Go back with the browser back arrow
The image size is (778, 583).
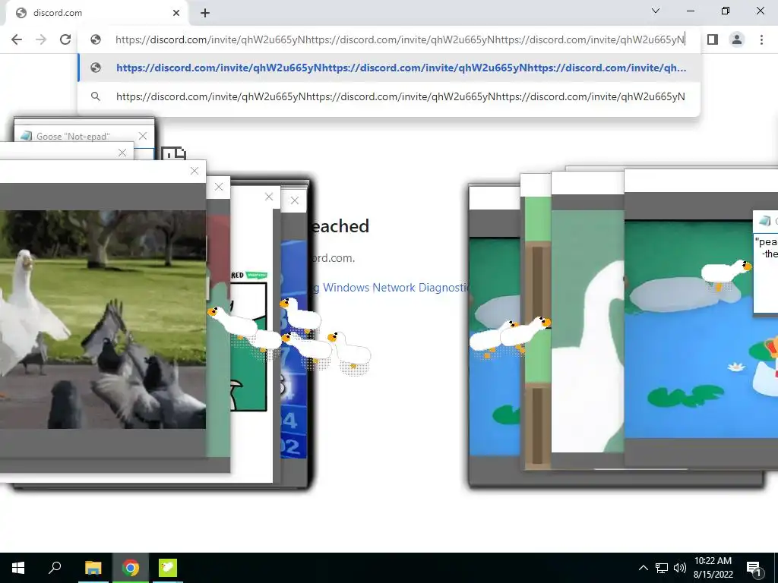(x=17, y=39)
